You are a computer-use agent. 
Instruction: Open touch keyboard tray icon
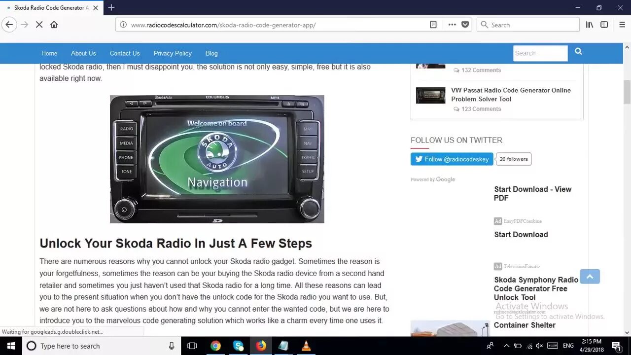(553, 346)
